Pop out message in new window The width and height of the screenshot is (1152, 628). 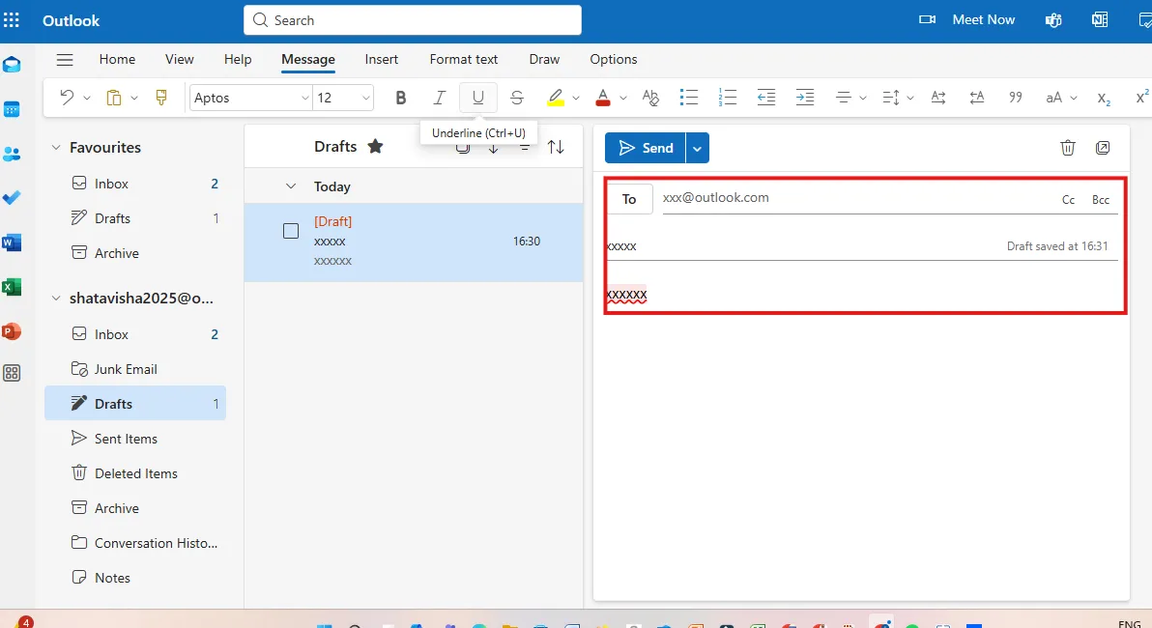(1103, 148)
